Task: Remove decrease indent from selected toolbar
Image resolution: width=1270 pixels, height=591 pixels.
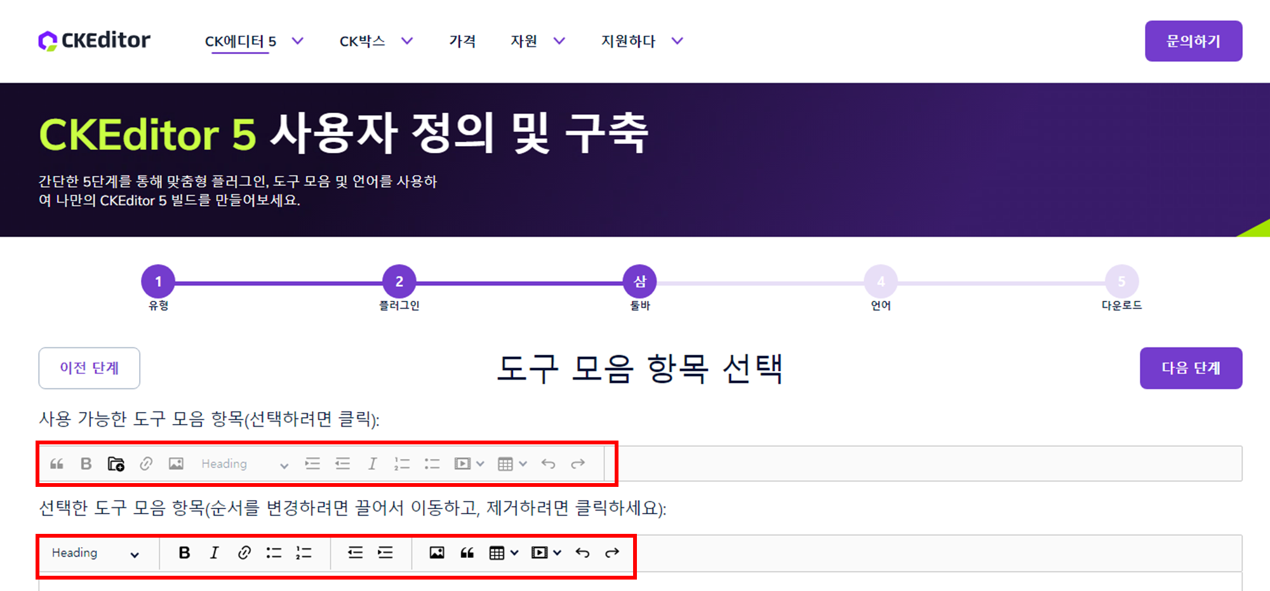Action: click(356, 553)
